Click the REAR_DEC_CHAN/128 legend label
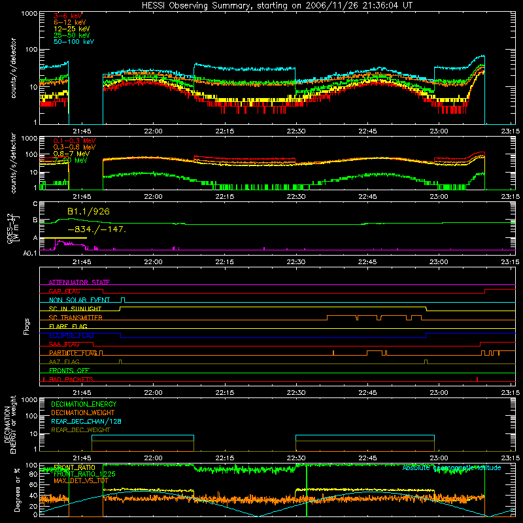Screen dimensions: 523x523 86,421
